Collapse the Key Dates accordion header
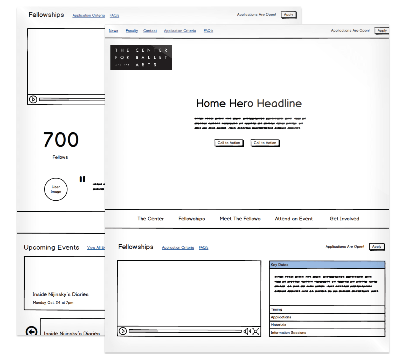415x354 pixels. [x=327, y=265]
